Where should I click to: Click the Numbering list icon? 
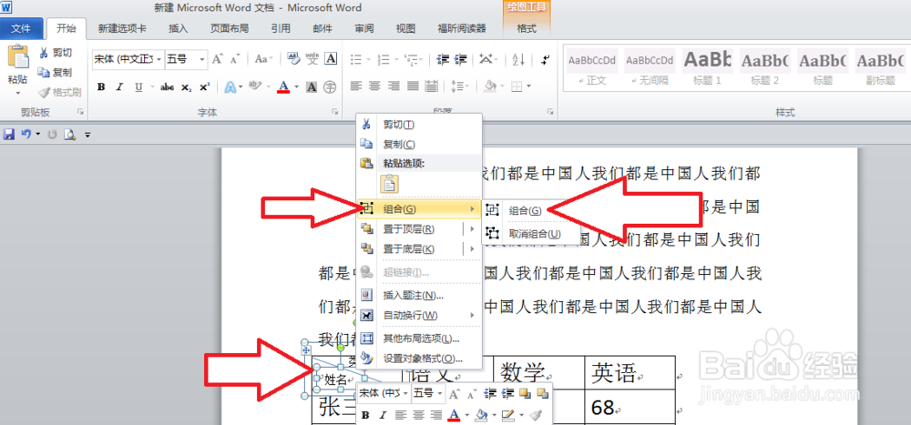click(x=383, y=58)
